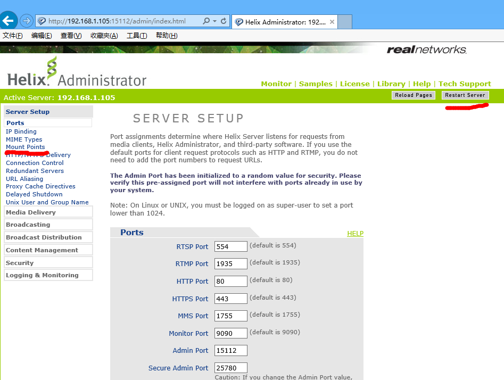Screen dimensions: 504x380
Task: Collapse the Server Setup section
Action: [48, 112]
